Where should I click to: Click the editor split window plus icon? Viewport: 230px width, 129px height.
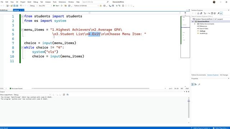click(x=185, y=13)
